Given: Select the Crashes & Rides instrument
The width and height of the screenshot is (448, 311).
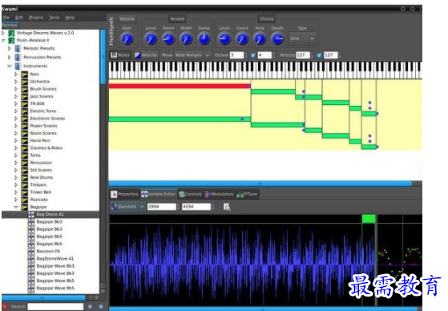Looking at the screenshot, I should [x=46, y=148].
